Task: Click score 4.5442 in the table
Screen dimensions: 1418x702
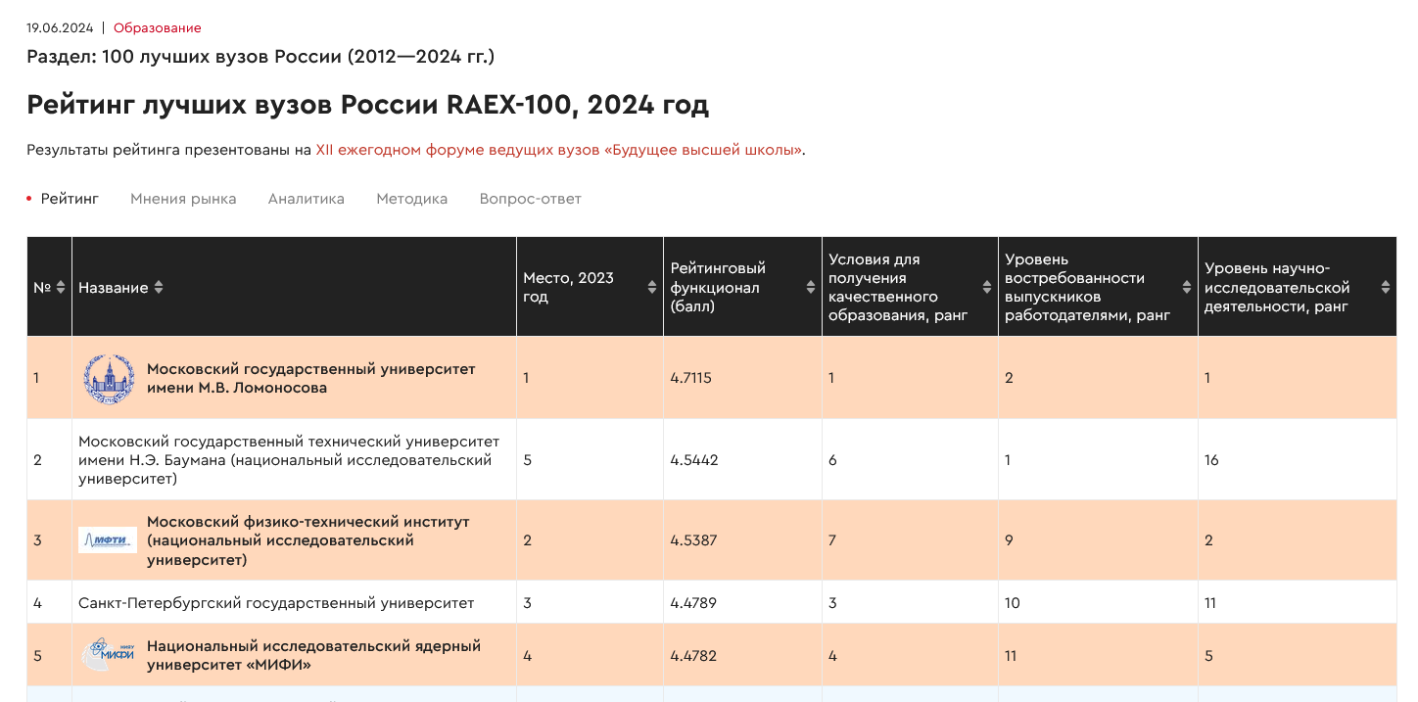Action: 694,460
